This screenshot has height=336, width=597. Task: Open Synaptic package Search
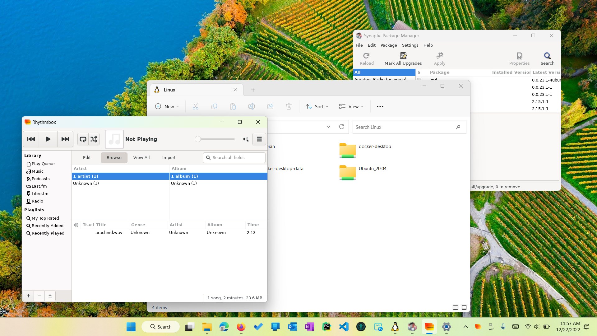[547, 59]
